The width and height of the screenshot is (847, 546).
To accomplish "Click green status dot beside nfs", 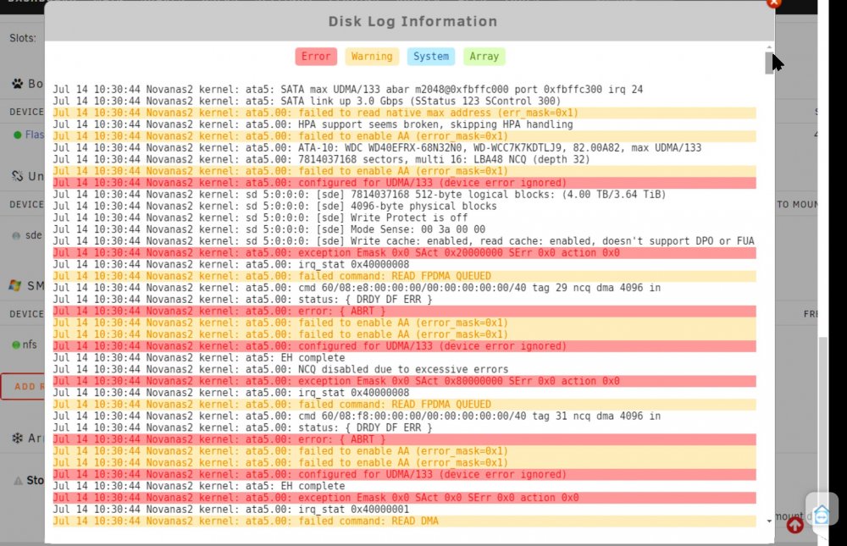I will (x=15, y=345).
